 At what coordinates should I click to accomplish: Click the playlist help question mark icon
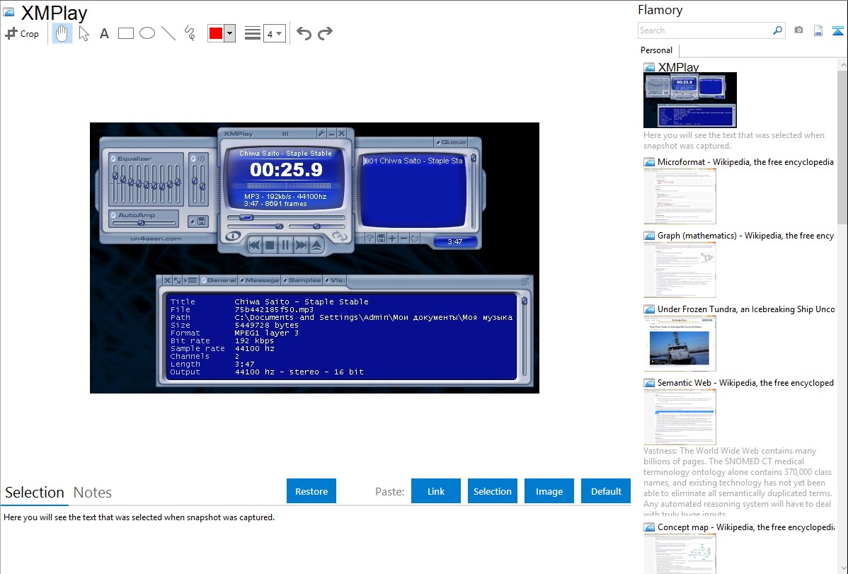click(x=370, y=238)
